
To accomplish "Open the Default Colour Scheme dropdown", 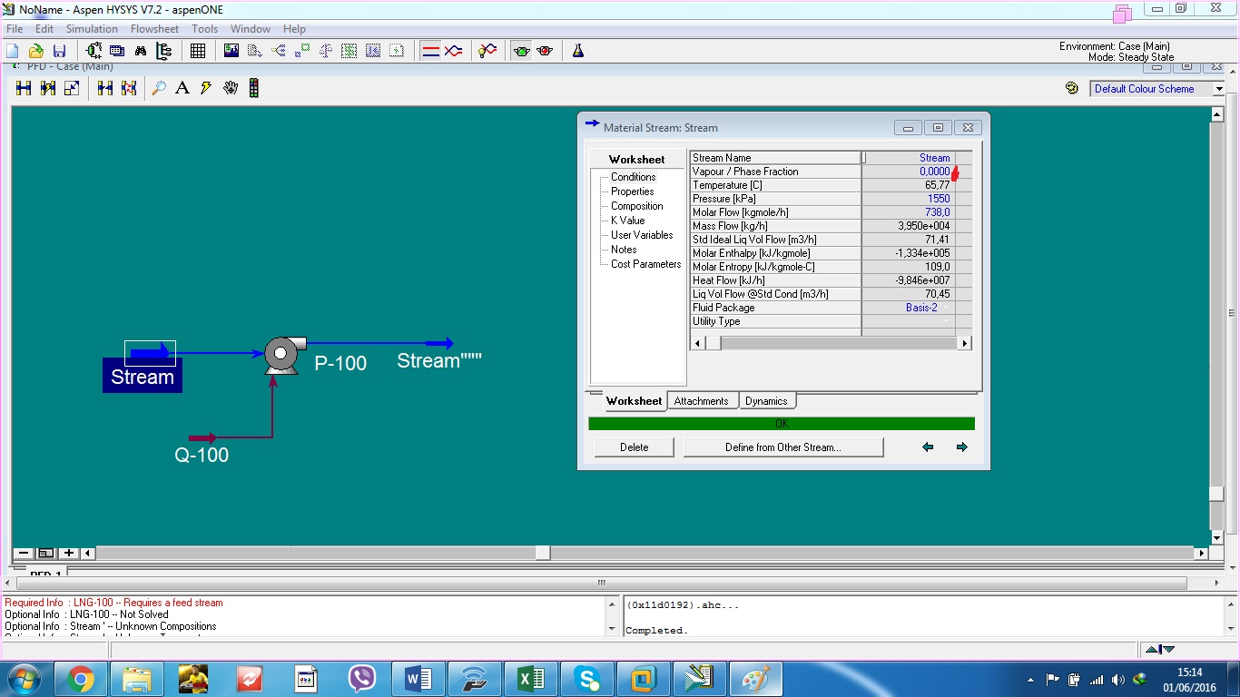I will tap(1219, 89).
